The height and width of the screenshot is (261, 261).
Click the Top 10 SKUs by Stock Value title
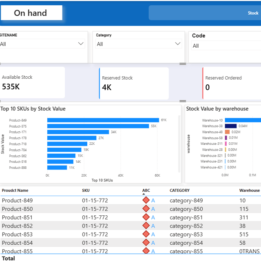(33, 109)
